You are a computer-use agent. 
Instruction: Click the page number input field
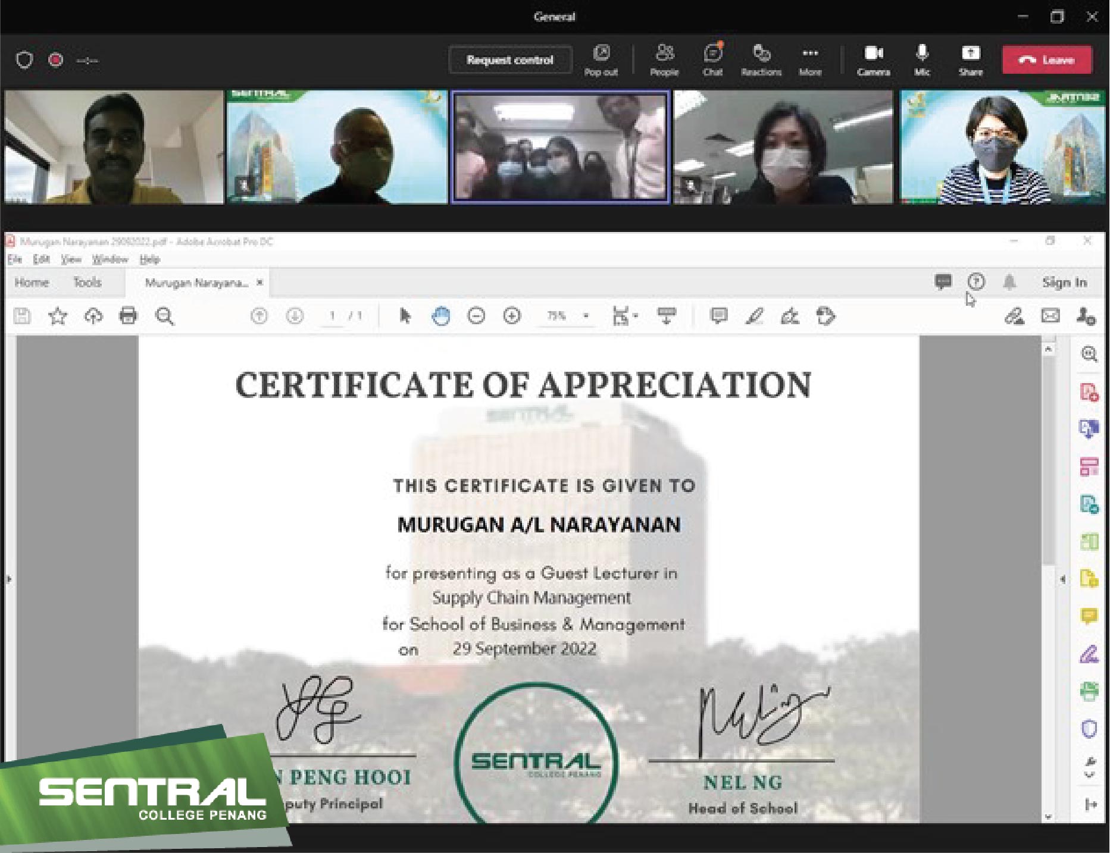332,316
